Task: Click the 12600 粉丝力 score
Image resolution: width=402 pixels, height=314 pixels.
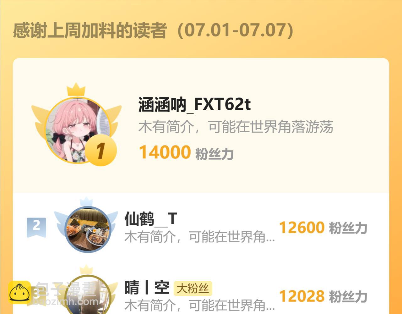Action: pos(323,228)
